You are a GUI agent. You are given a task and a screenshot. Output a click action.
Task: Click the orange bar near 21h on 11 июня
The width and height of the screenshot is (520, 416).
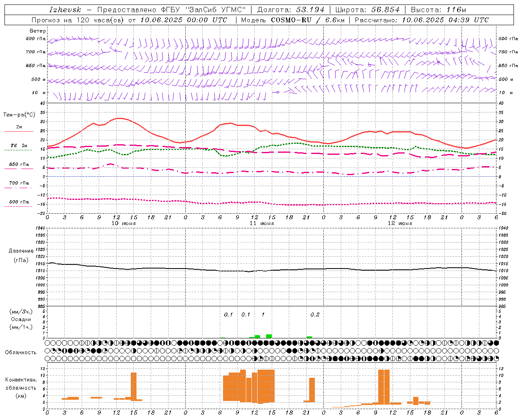click(312, 390)
